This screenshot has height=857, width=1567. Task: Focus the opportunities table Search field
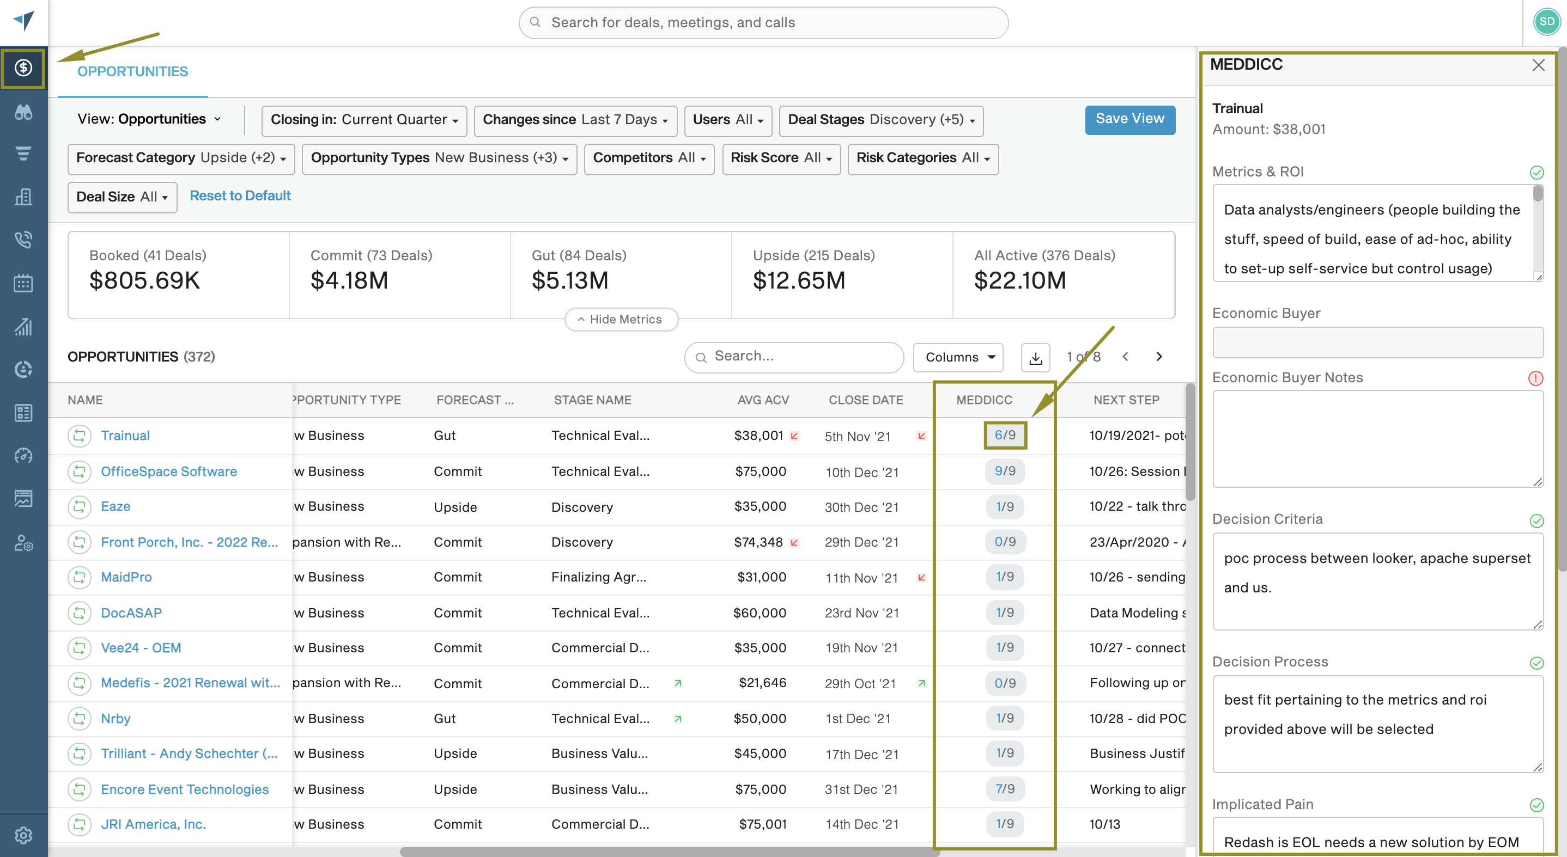793,357
